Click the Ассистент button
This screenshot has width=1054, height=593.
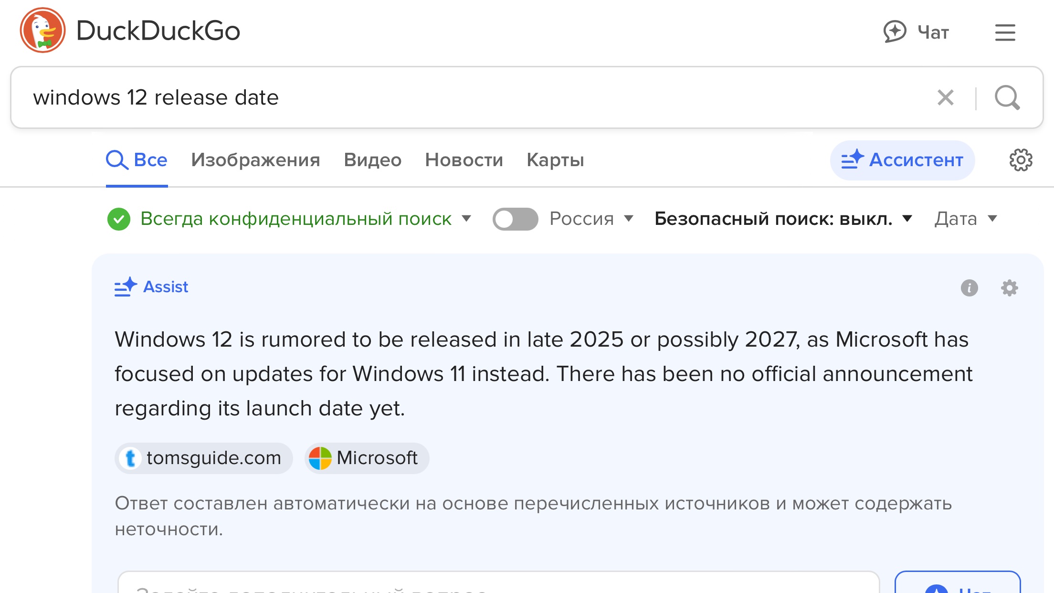tap(902, 160)
